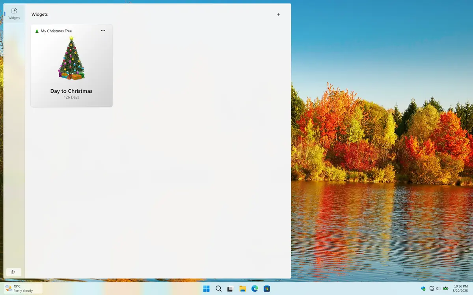
Task: Select the Widgets tab in the left rail
Action: coord(13,13)
